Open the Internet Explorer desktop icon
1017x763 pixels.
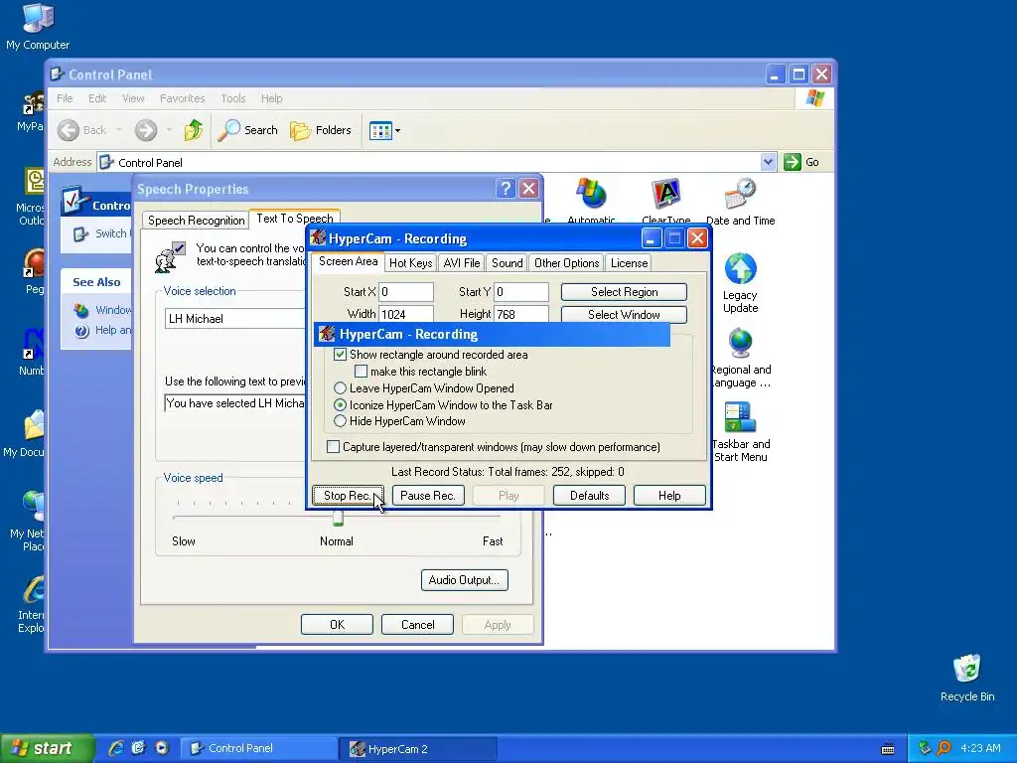click(30, 603)
